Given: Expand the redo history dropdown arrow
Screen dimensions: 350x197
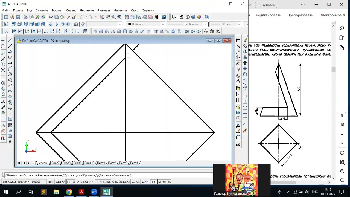Looking at the screenshot, I should point(95,17).
